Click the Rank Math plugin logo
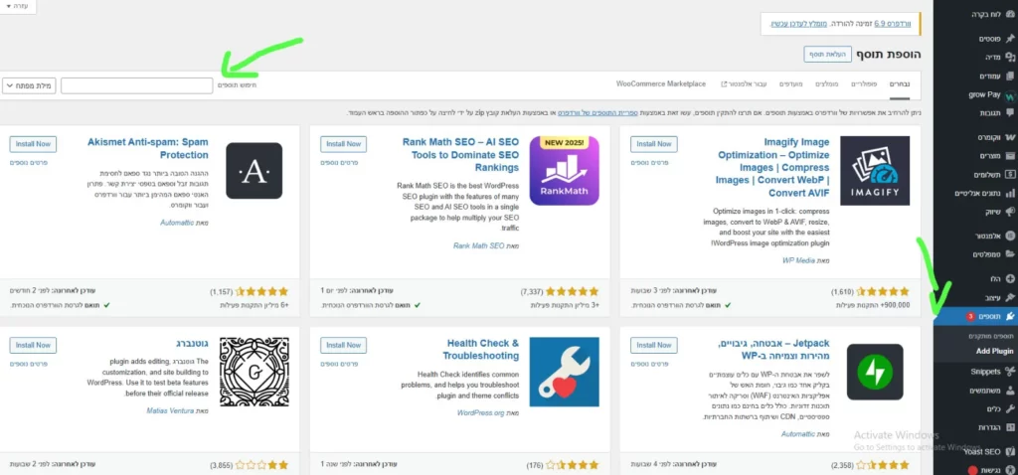The height and width of the screenshot is (475, 1018). pos(565,171)
